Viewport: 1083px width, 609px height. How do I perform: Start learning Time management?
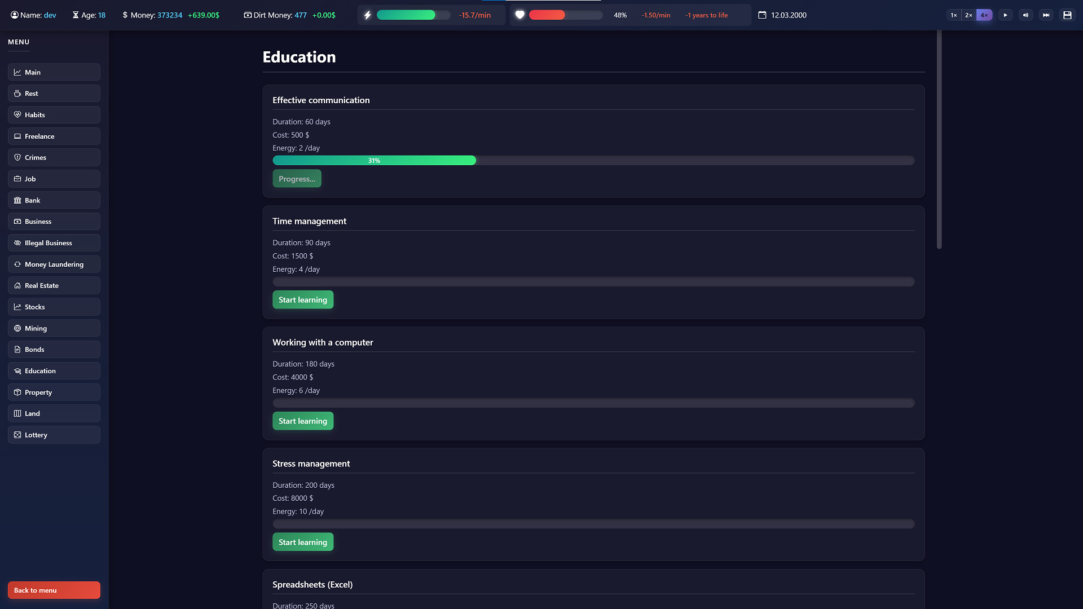[x=303, y=299]
